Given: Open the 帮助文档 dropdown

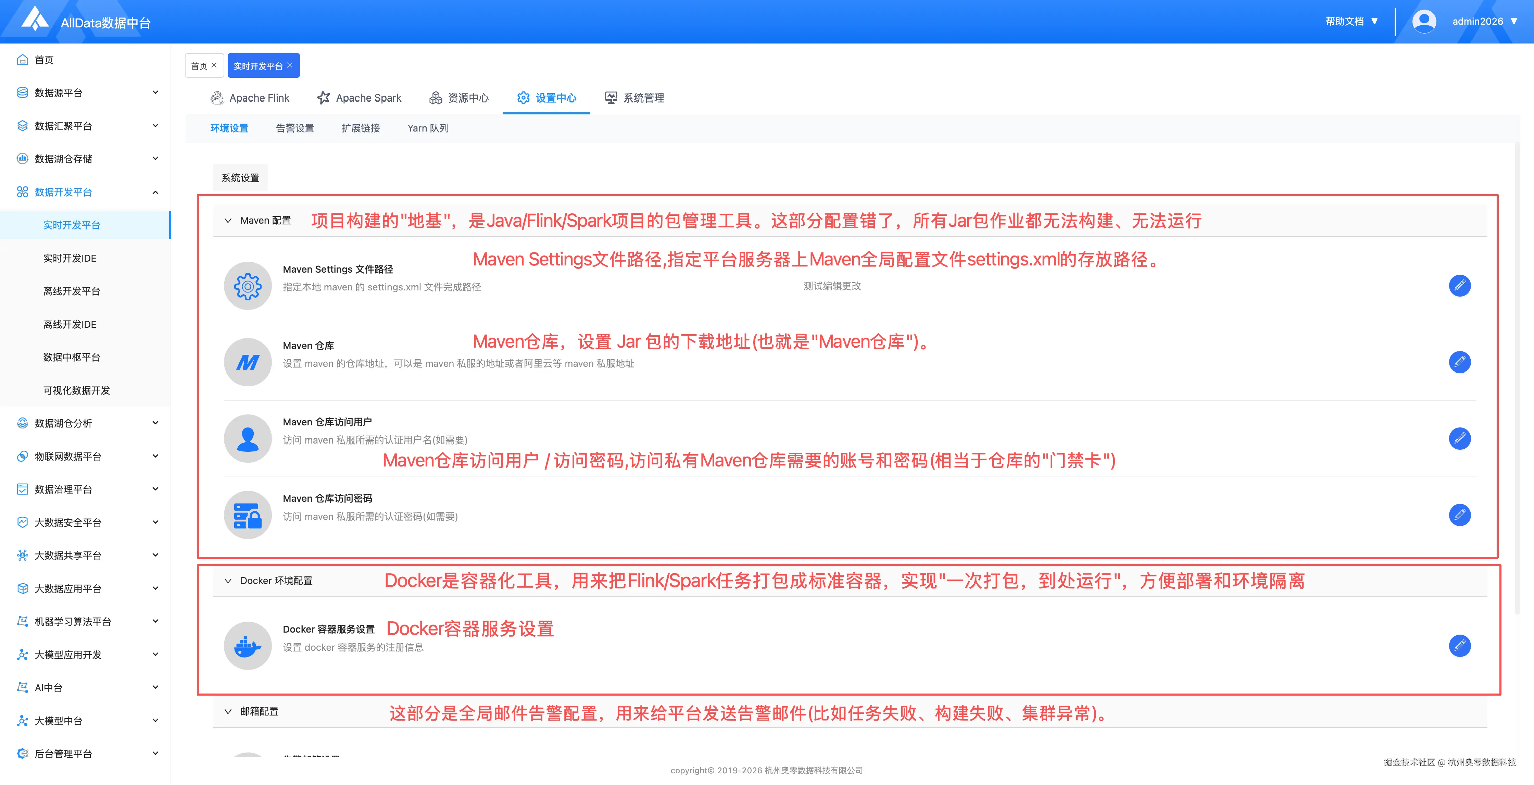Looking at the screenshot, I should point(1352,22).
